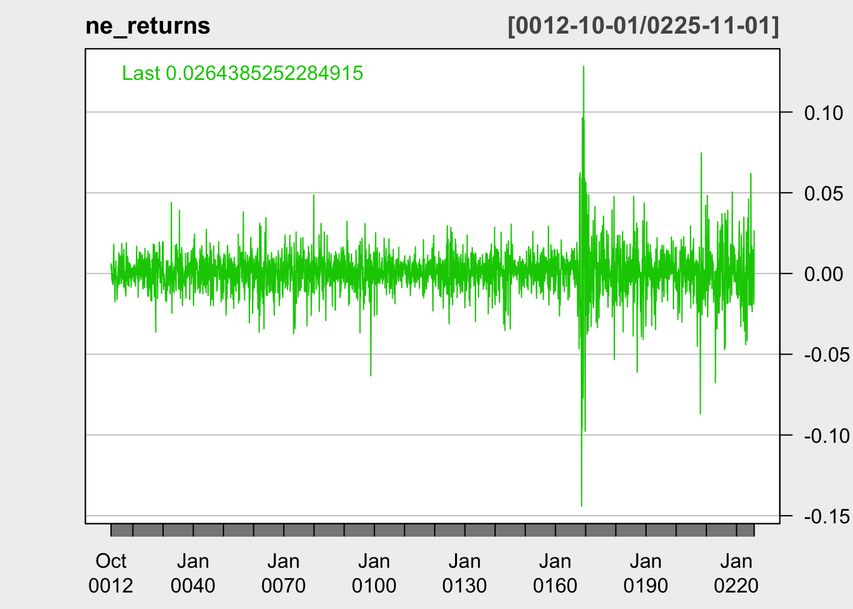Select the Oct 0012 x-axis label
The image size is (853, 609).
[111, 573]
